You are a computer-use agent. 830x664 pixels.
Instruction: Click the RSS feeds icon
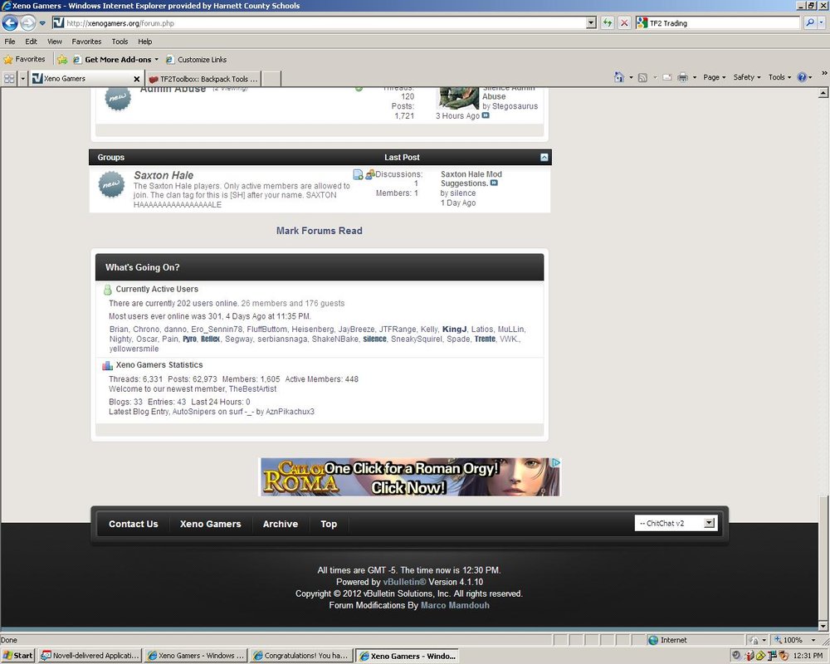(642, 77)
